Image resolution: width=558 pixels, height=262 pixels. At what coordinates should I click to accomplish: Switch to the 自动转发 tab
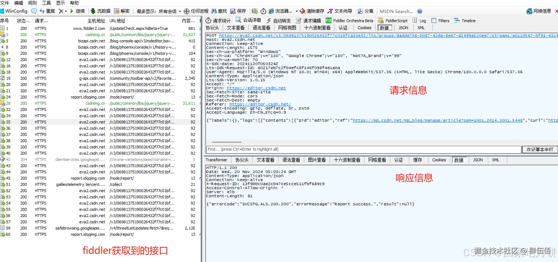(279, 21)
